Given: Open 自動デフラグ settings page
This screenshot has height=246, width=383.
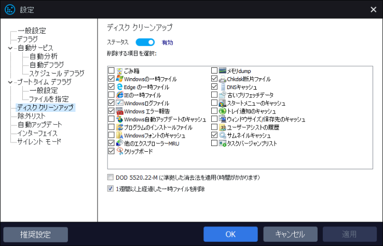Looking at the screenshot, I should click(x=47, y=65).
